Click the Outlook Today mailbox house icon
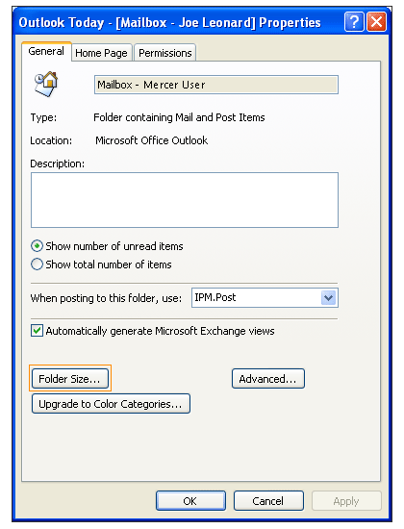The image size is (404, 529). click(x=46, y=85)
